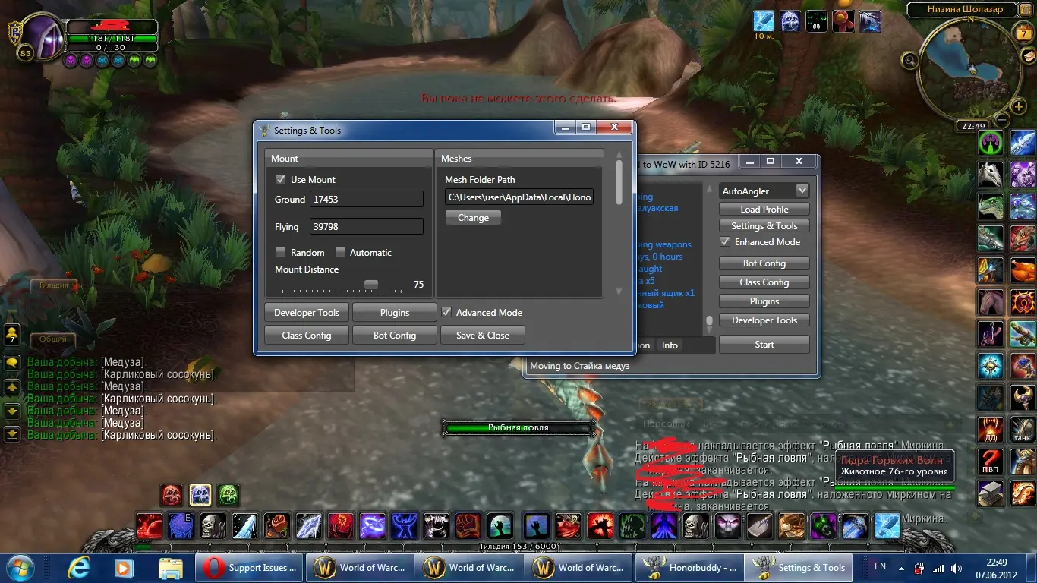Click the fishing lure buff icon
This screenshot has height=583, width=1037.
click(x=764, y=20)
